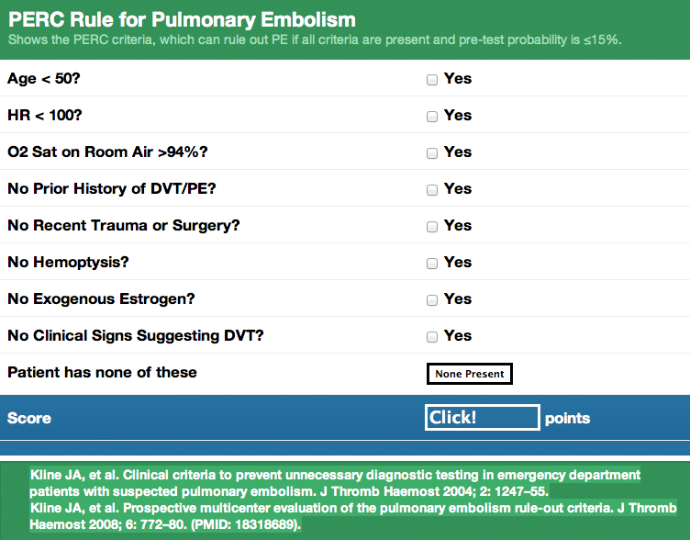Click the Yes label beside Age < 50
This screenshot has width=690, height=540.
tap(458, 78)
